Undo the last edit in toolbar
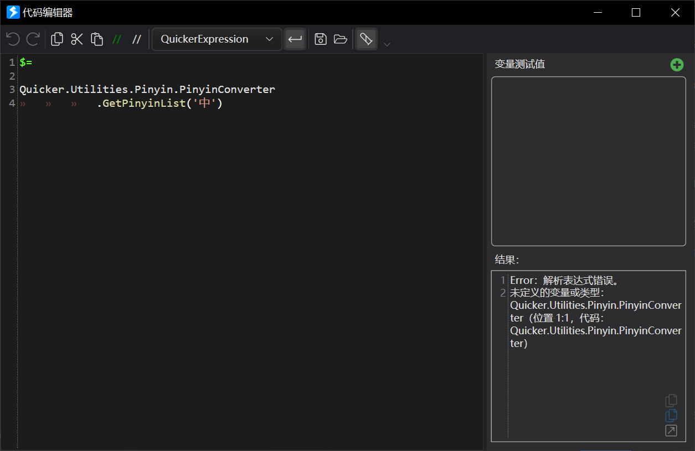Viewport: 695px width, 451px height. point(13,39)
